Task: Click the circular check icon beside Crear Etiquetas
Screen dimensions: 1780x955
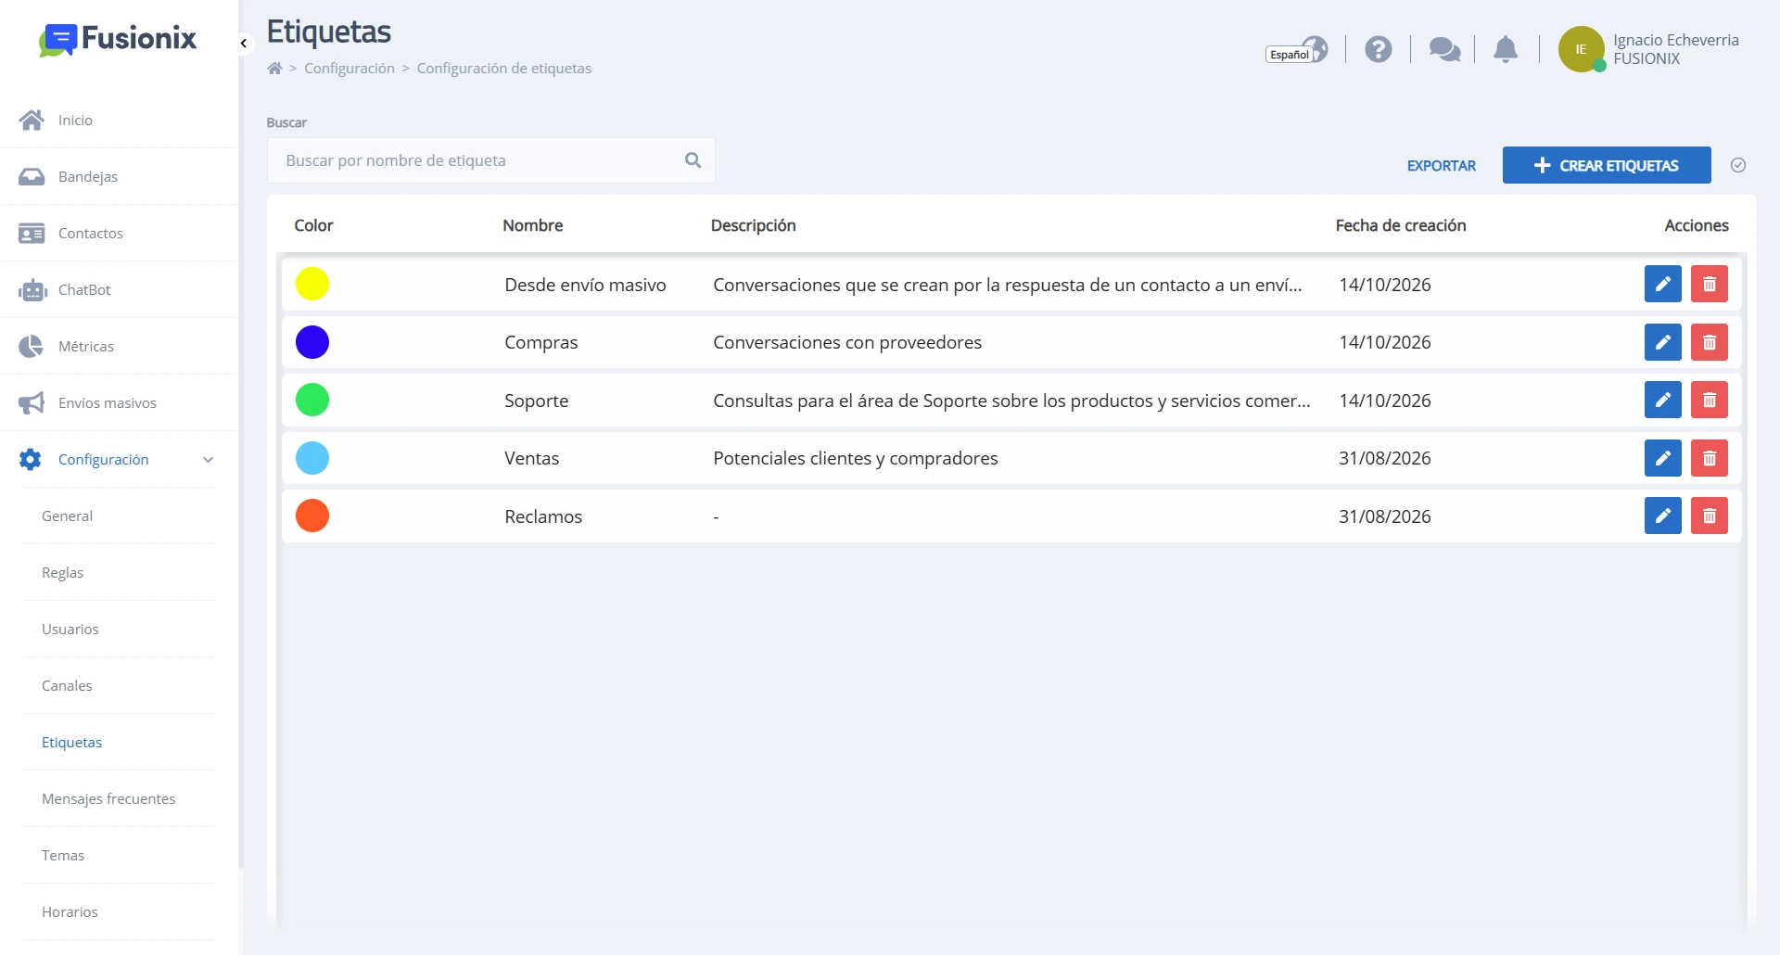Action: click(x=1738, y=165)
